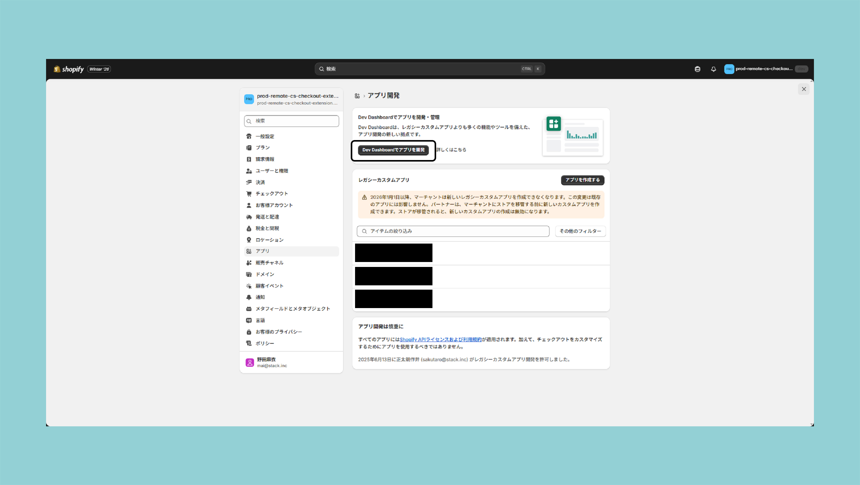This screenshot has width=860, height=485.
Task: Select ユーザーと権限 in settings menu
Action: coord(272,171)
